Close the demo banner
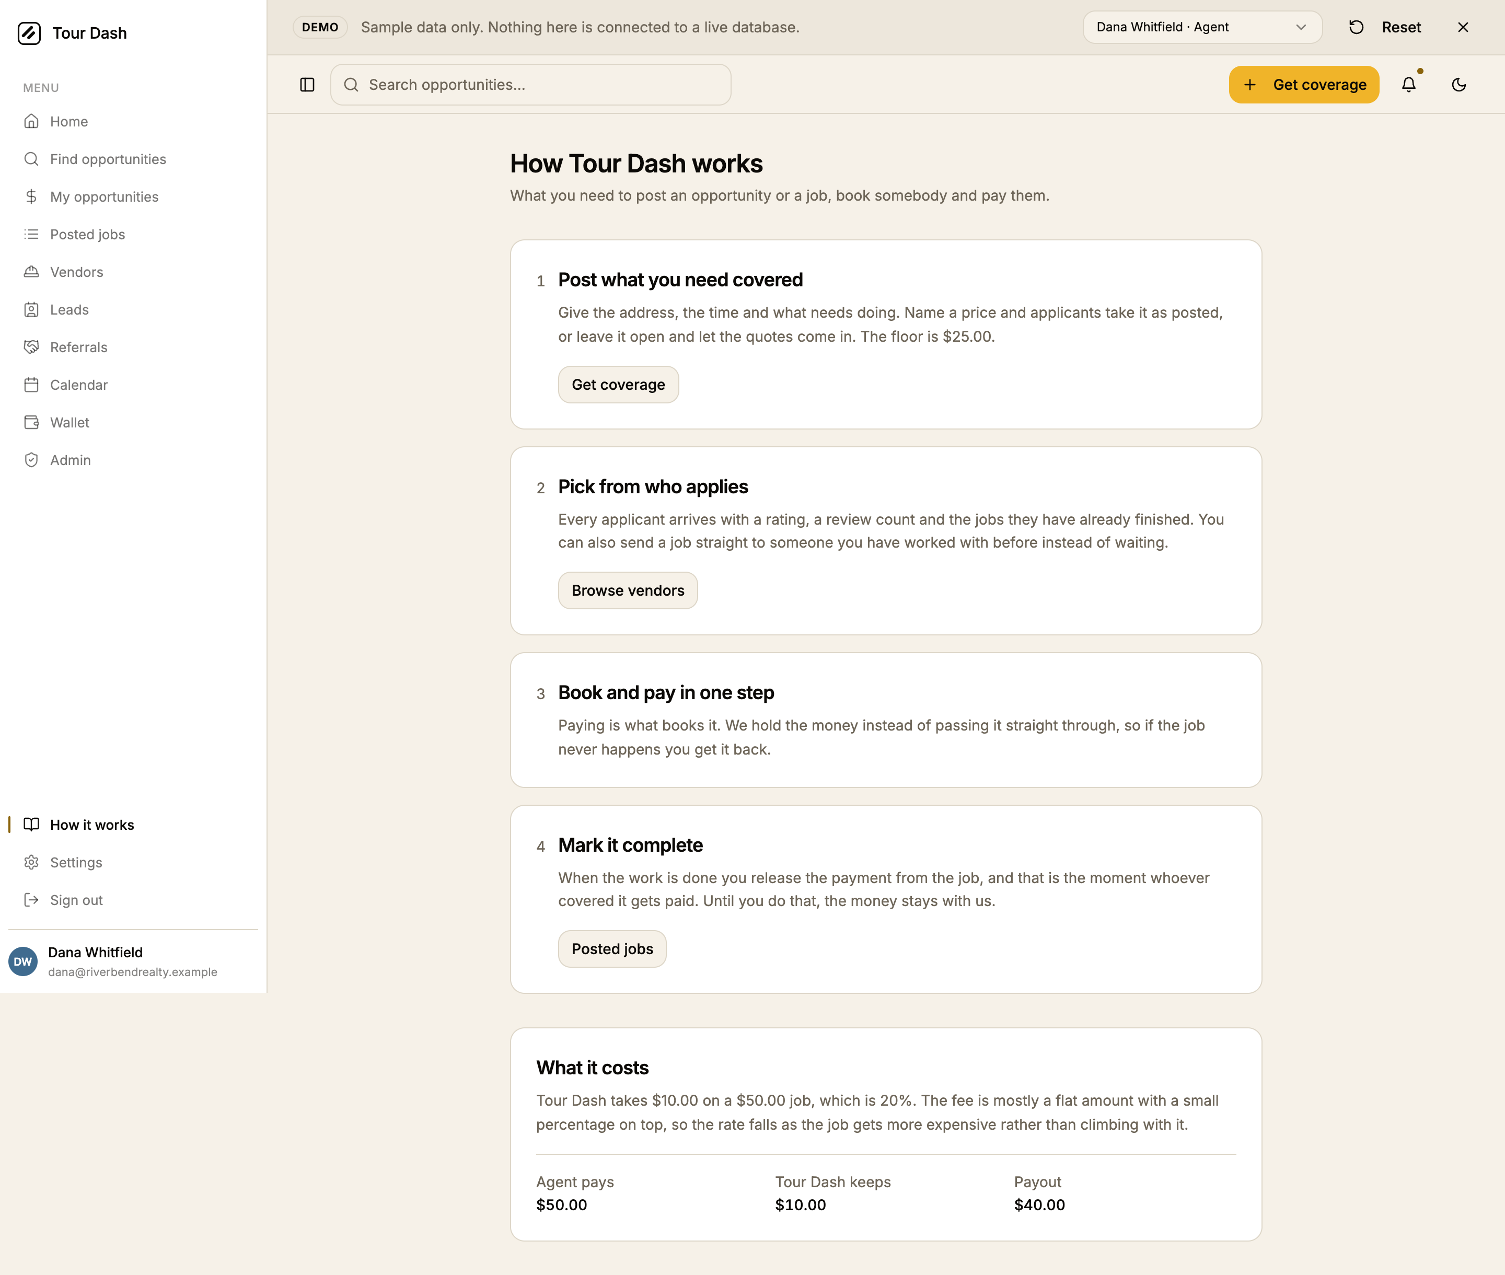1505x1275 pixels. [1463, 27]
